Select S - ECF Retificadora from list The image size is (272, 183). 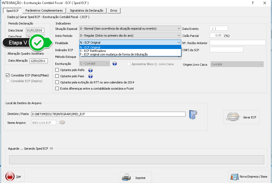(x=93, y=51)
